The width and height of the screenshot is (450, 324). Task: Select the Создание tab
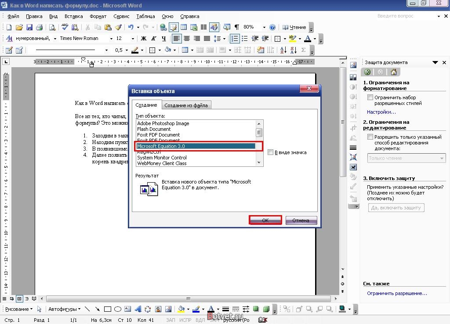pyautogui.click(x=146, y=105)
